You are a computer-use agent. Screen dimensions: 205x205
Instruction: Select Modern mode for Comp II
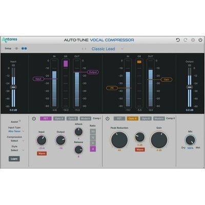click(x=159, y=118)
